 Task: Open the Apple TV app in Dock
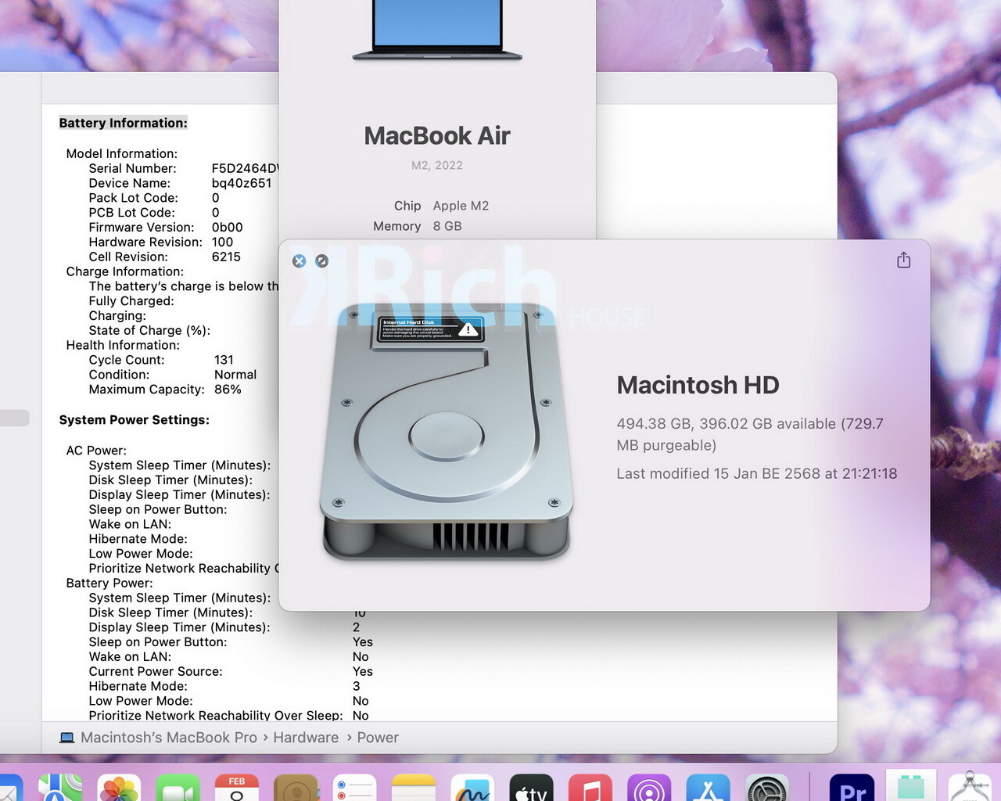[531, 788]
